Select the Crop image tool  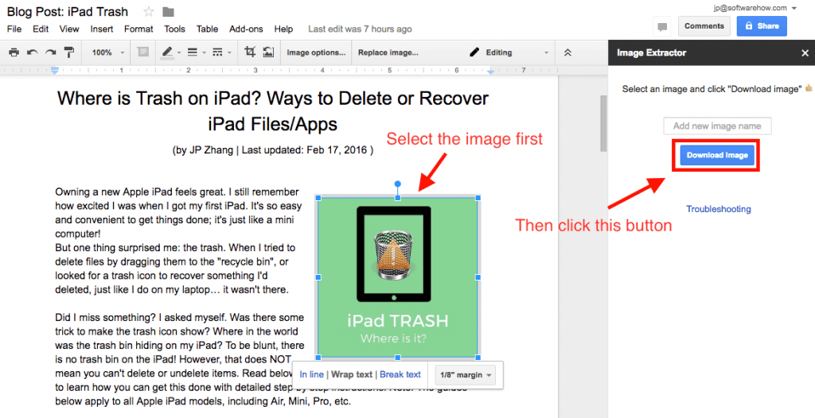pos(250,52)
